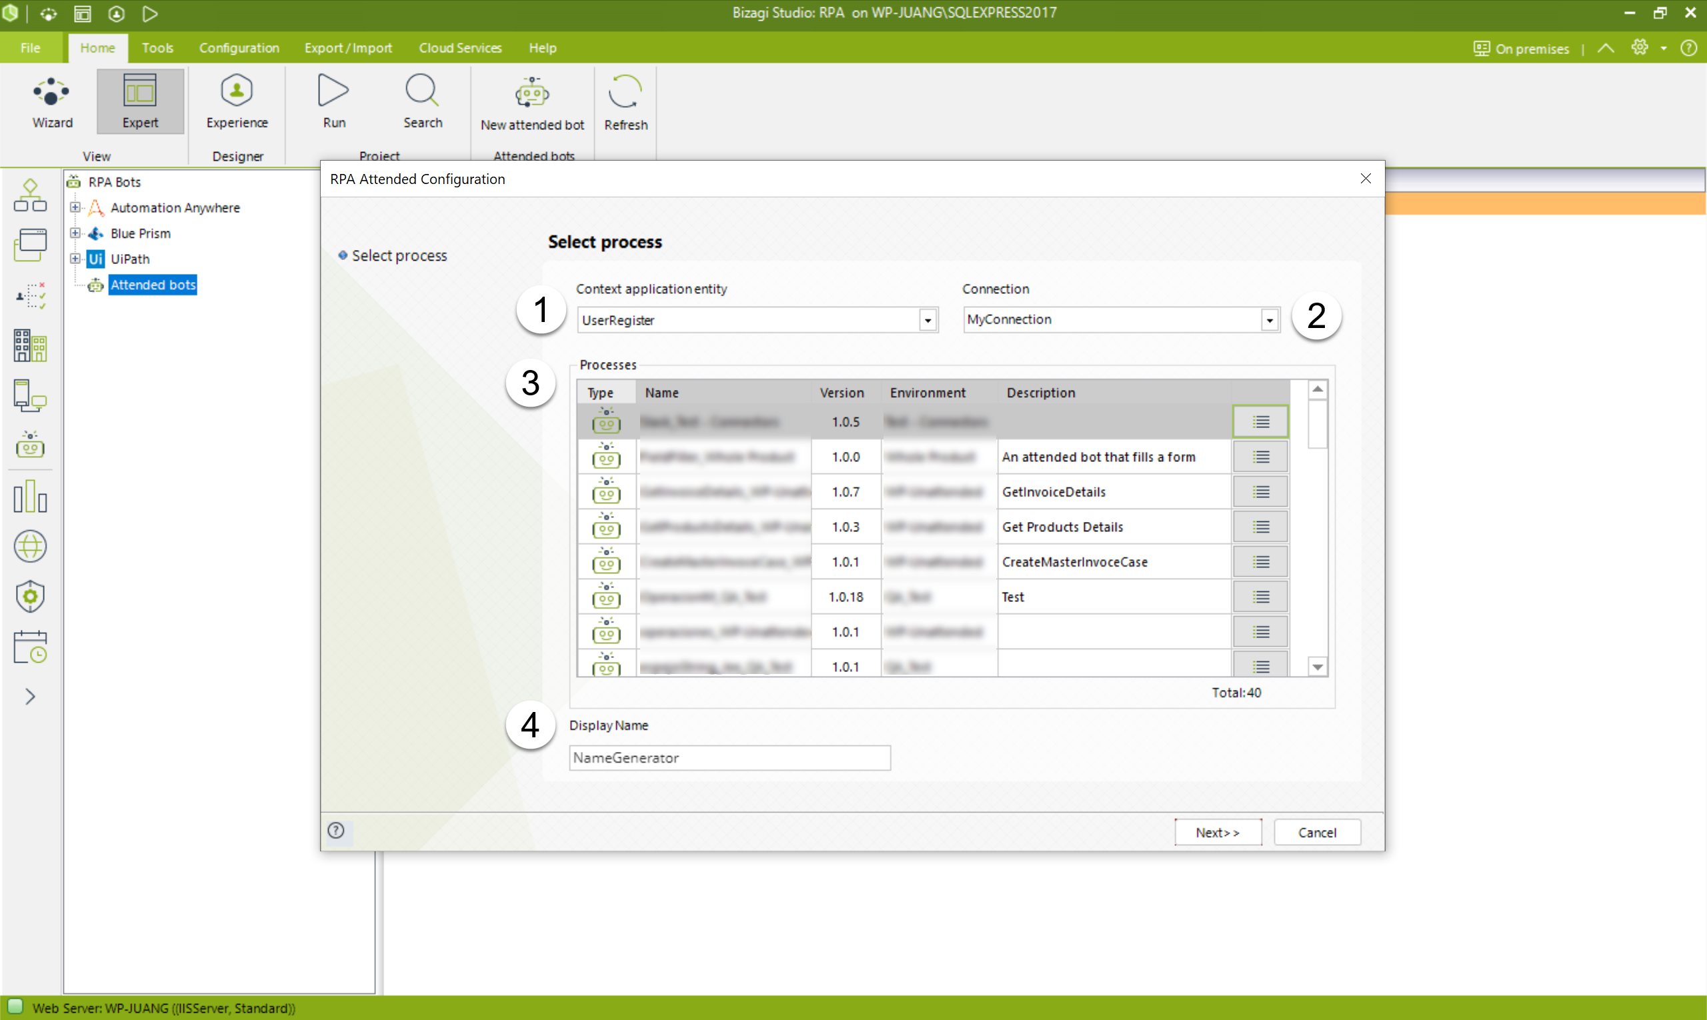This screenshot has height=1020, width=1707.
Task: Expand the UiPath tree node
Action: [x=75, y=259]
